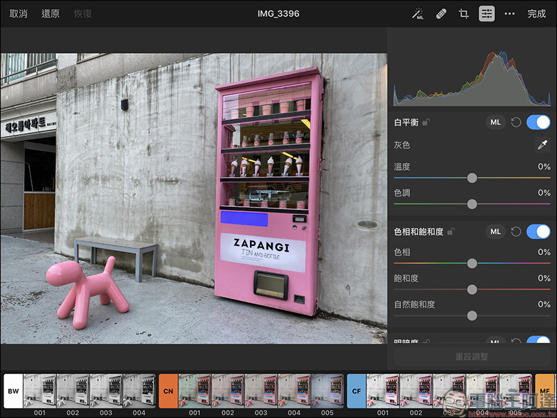Viewport: 557px width, 418px height.
Task: Choose the BW 001 preset thumbnail
Action: pyautogui.click(x=40, y=391)
